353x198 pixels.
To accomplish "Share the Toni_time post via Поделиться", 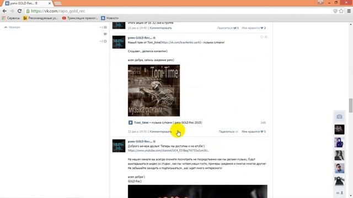I will (x=228, y=131).
